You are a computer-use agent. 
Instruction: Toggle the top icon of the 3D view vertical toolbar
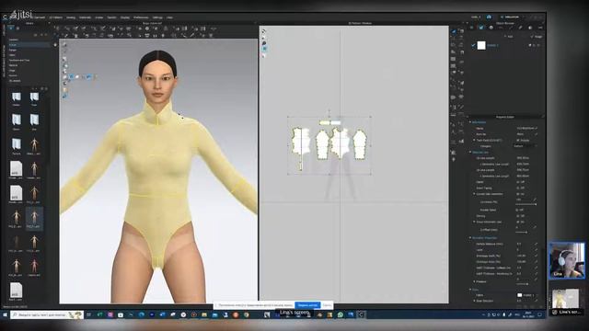[x=65, y=45]
